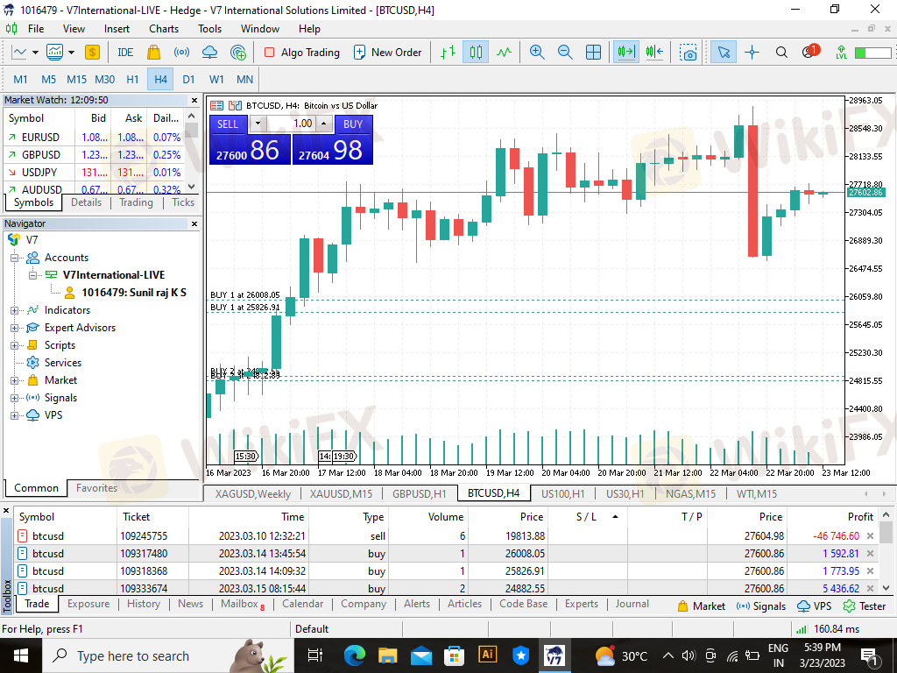The width and height of the screenshot is (897, 673).
Task: Click the Market Watch scrollbar down arrow
Action: [192, 187]
